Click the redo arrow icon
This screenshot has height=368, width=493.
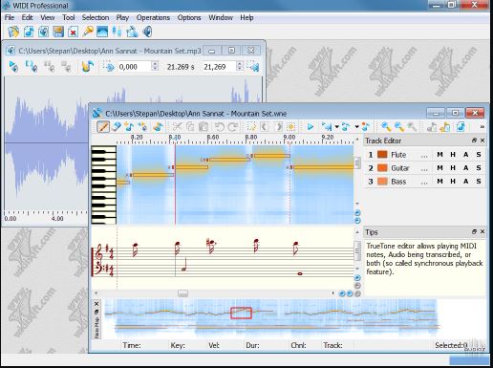coord(233,127)
